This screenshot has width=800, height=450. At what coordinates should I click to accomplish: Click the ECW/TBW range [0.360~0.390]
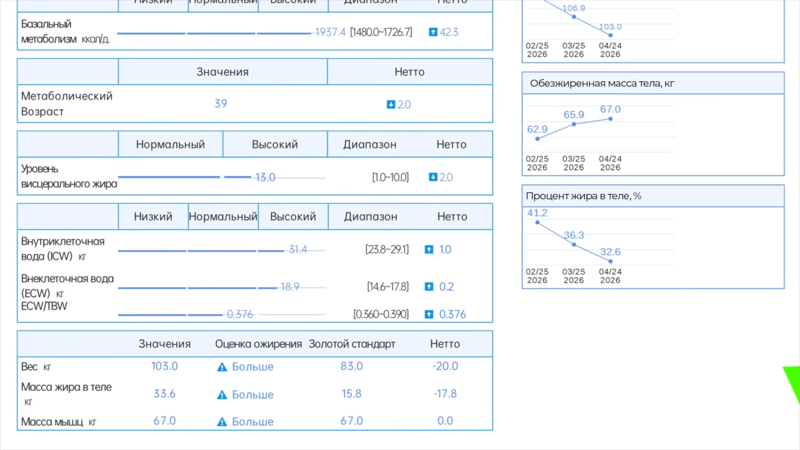click(381, 314)
